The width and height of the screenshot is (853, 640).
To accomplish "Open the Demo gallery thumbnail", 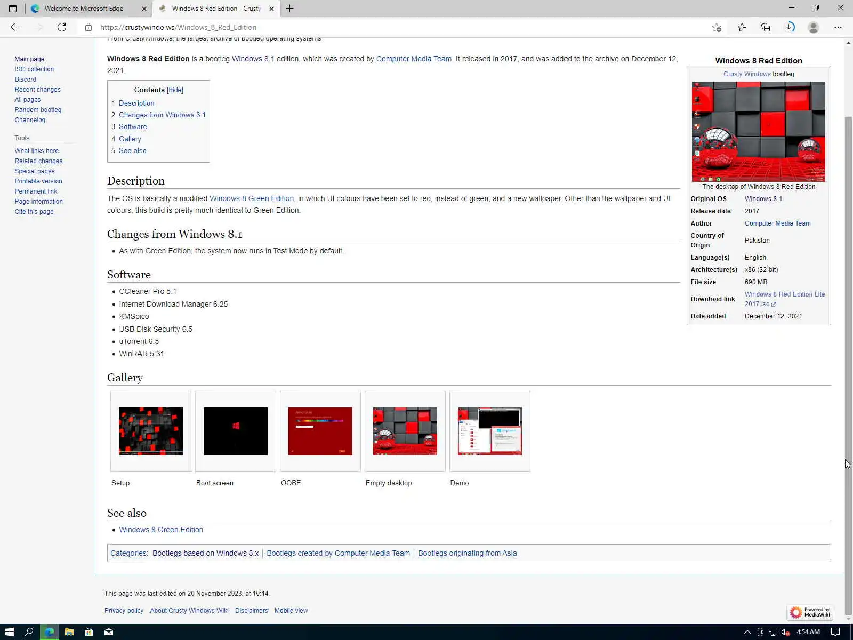I will (x=490, y=431).
